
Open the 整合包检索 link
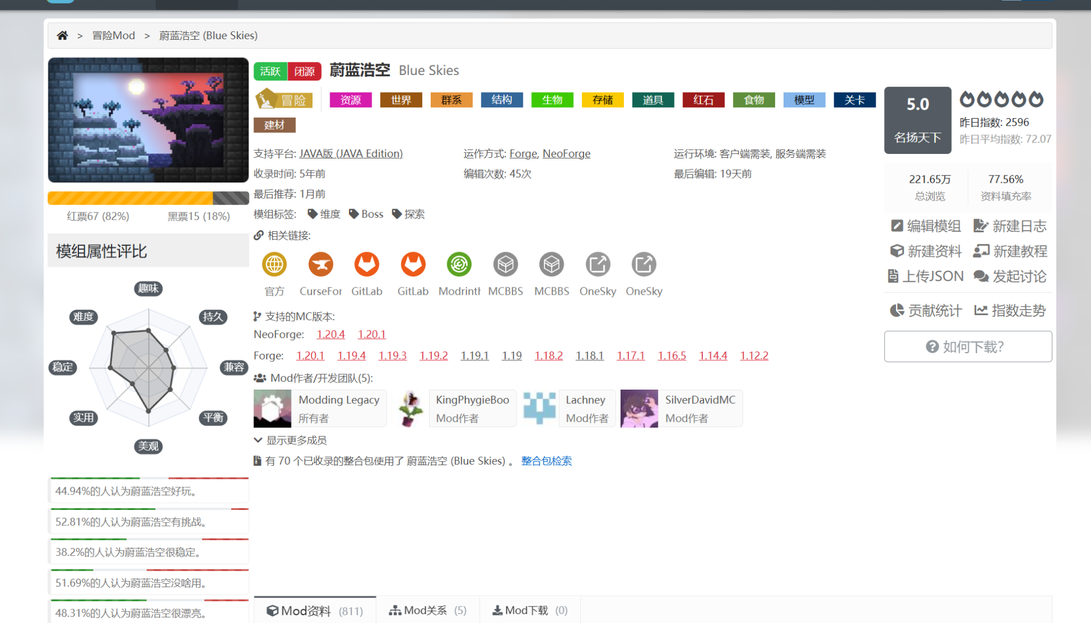[x=546, y=461]
